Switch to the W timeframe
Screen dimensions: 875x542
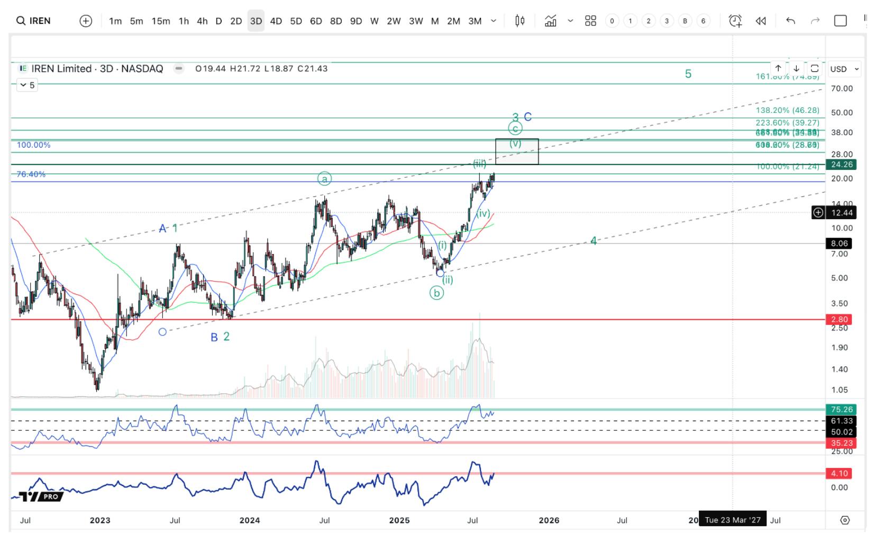[x=375, y=21]
